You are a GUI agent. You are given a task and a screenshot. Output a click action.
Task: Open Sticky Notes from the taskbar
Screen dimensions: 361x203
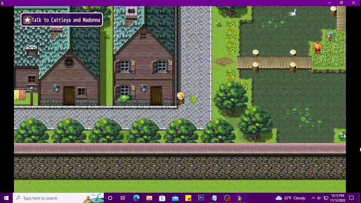[x=188, y=198]
